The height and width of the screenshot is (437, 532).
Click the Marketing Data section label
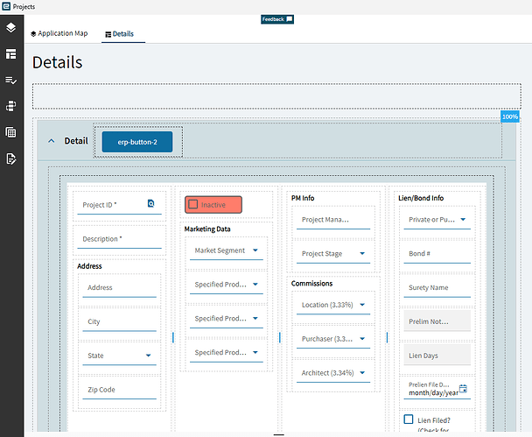(x=207, y=229)
